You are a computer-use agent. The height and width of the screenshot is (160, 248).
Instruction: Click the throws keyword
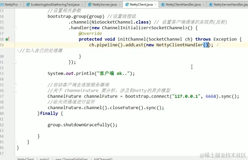click(203, 39)
